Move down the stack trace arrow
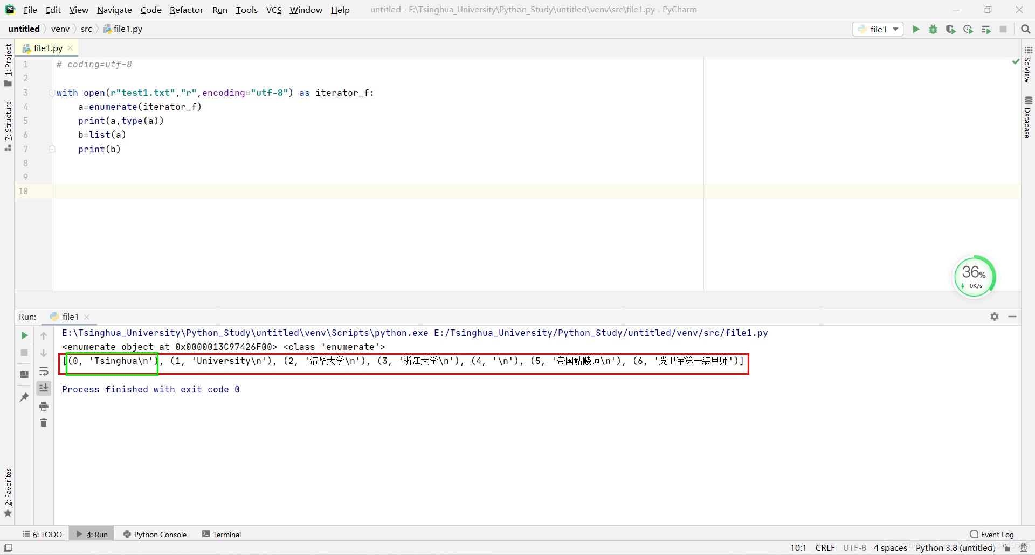Image resolution: width=1035 pixels, height=555 pixels. click(x=44, y=353)
